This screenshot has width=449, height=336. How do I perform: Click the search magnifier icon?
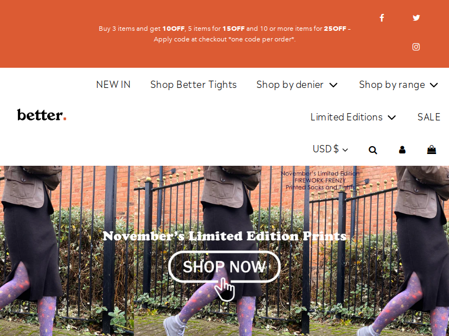pyautogui.click(x=373, y=150)
